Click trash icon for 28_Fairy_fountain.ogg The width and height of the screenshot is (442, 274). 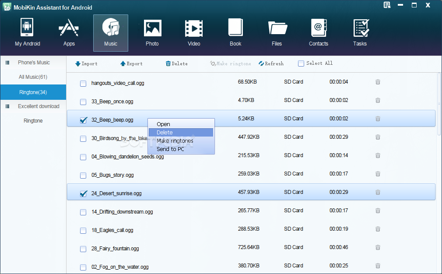(378, 247)
